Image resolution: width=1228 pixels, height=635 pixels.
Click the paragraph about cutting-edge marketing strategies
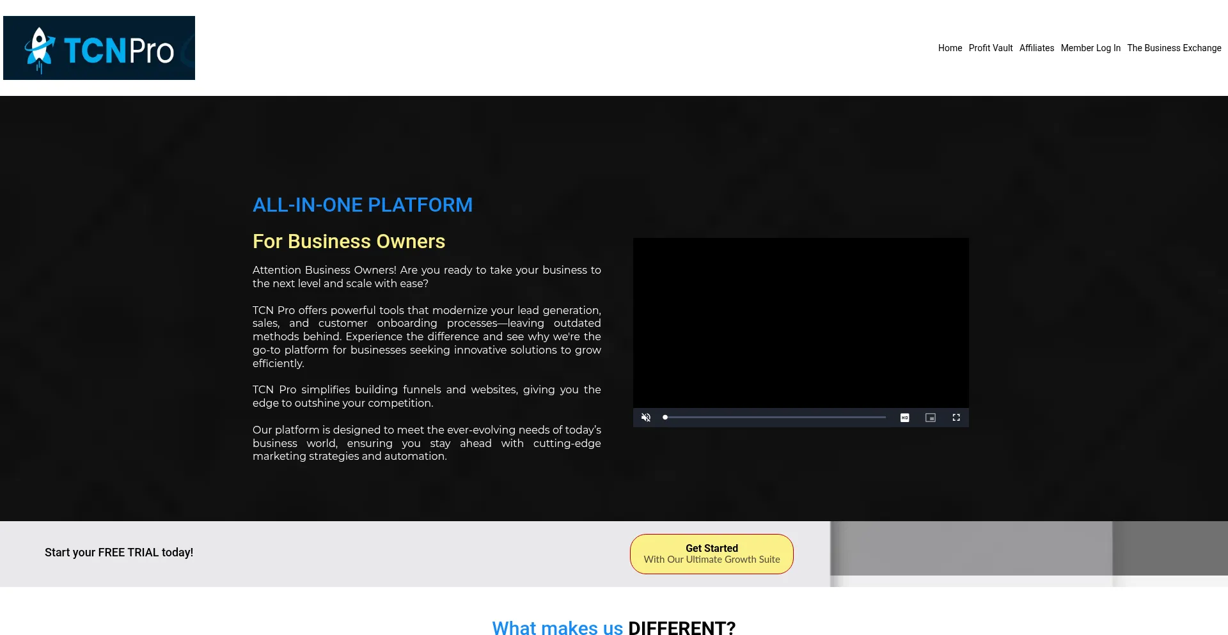[x=427, y=443]
